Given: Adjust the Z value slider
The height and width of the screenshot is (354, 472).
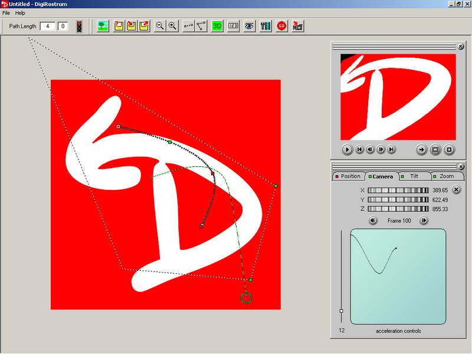Looking at the screenshot, I should 398,209.
